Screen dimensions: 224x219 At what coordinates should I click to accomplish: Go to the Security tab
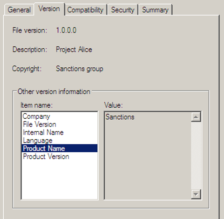[123, 10]
